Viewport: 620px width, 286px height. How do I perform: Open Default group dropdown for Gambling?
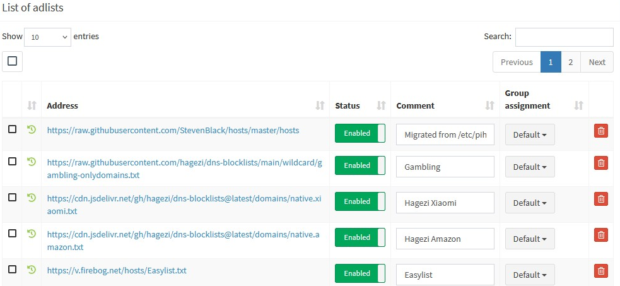[x=530, y=167]
